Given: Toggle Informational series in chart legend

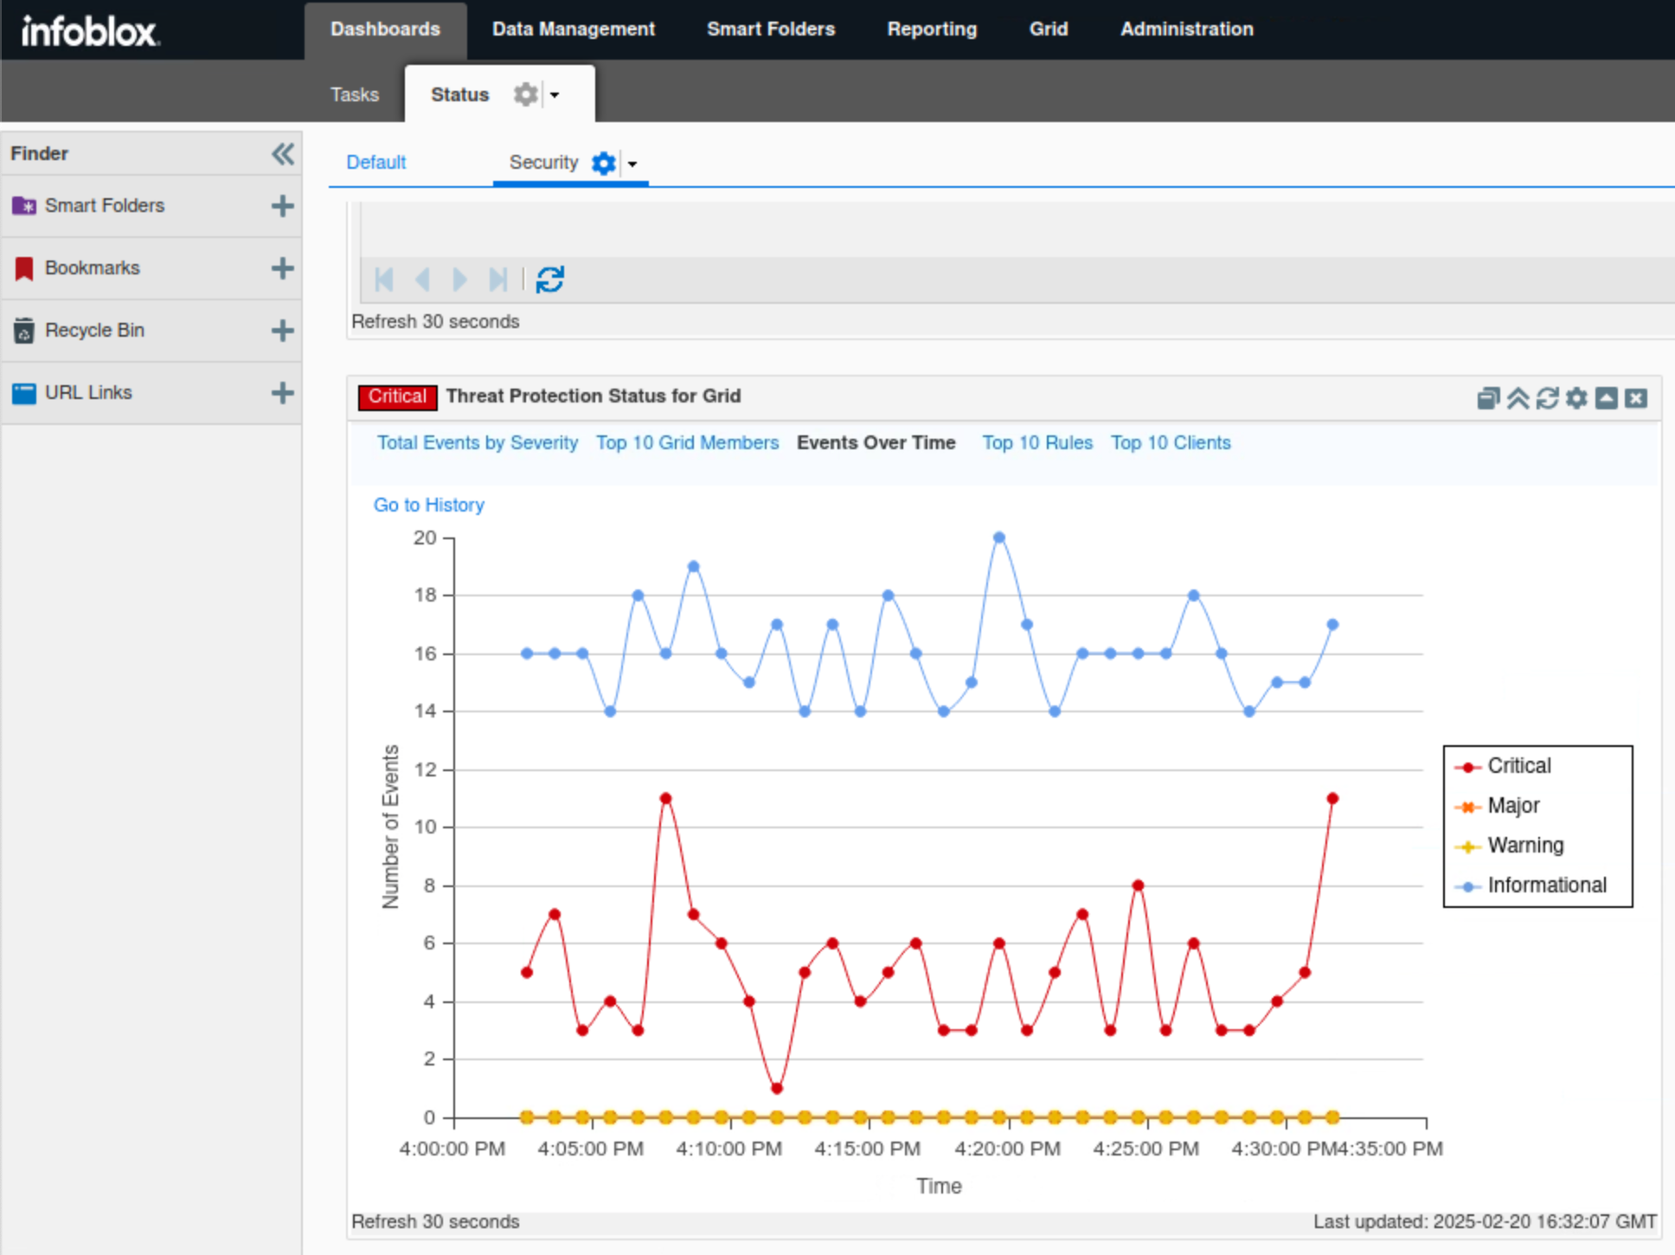Looking at the screenshot, I should pos(1546,885).
